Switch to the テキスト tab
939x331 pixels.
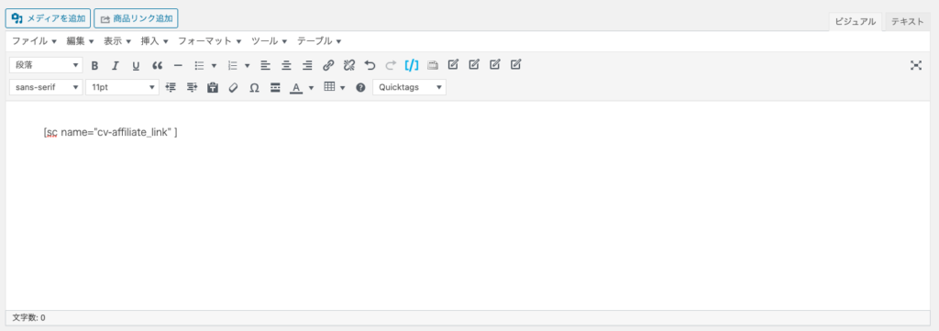click(x=907, y=22)
